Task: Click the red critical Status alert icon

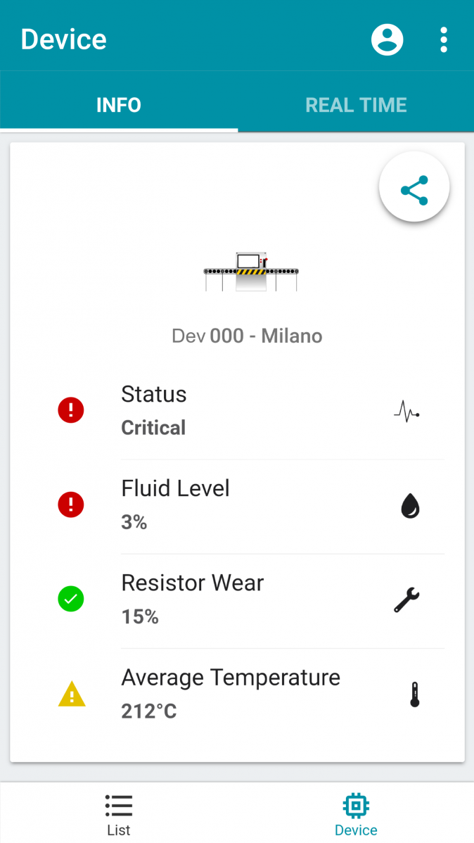Action: (x=71, y=410)
